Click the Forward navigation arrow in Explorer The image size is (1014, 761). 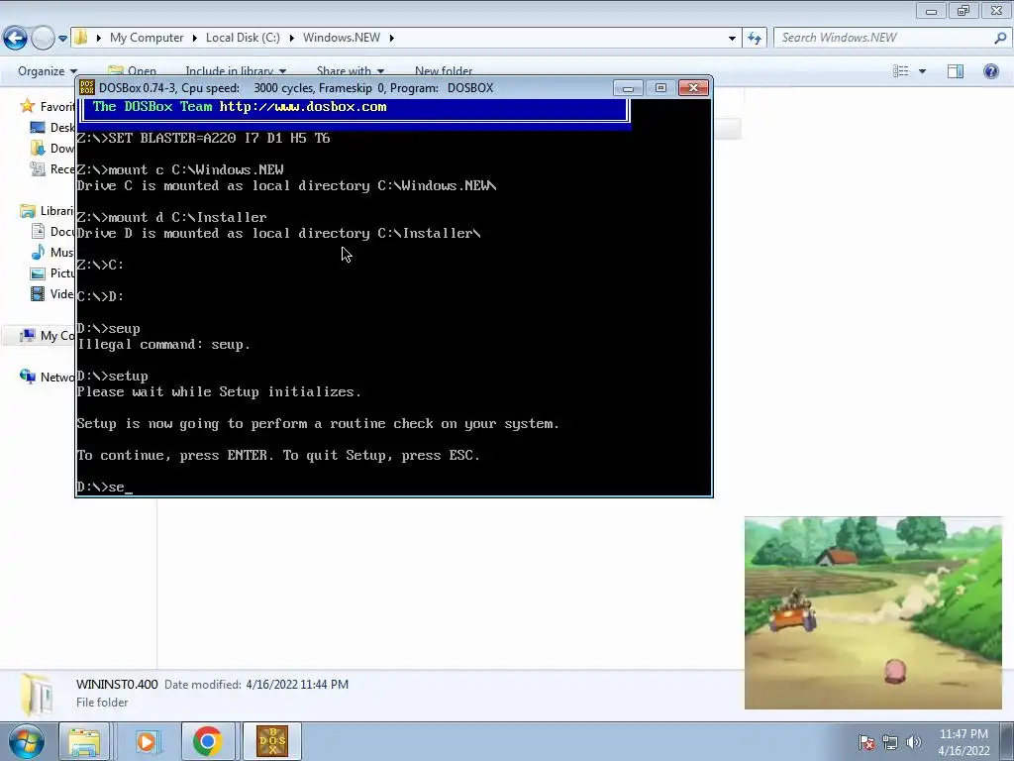tap(43, 39)
